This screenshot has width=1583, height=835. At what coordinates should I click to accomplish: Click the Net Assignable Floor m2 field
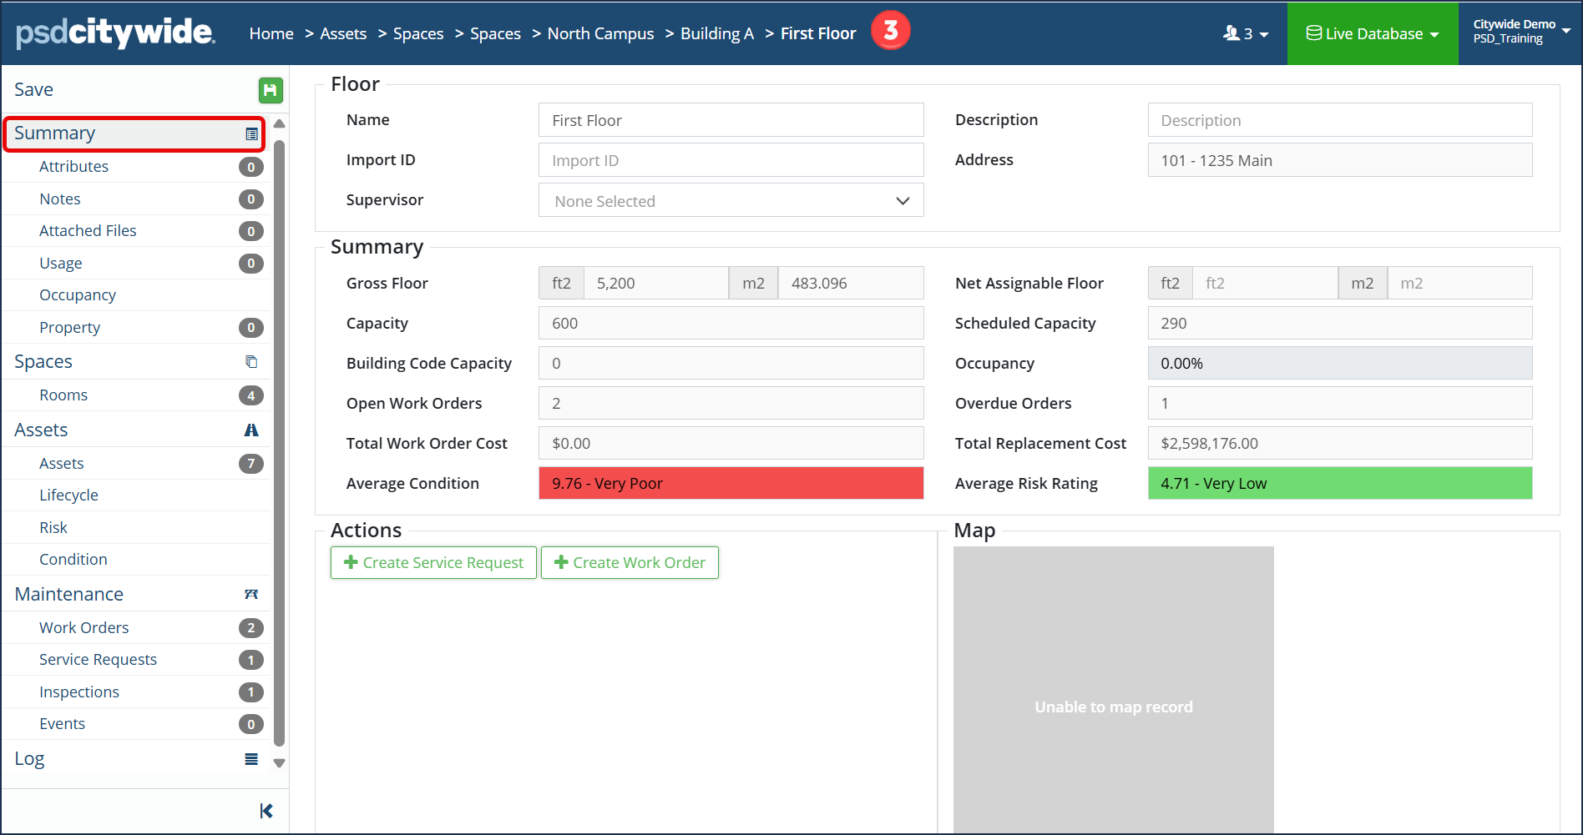coord(1459,284)
